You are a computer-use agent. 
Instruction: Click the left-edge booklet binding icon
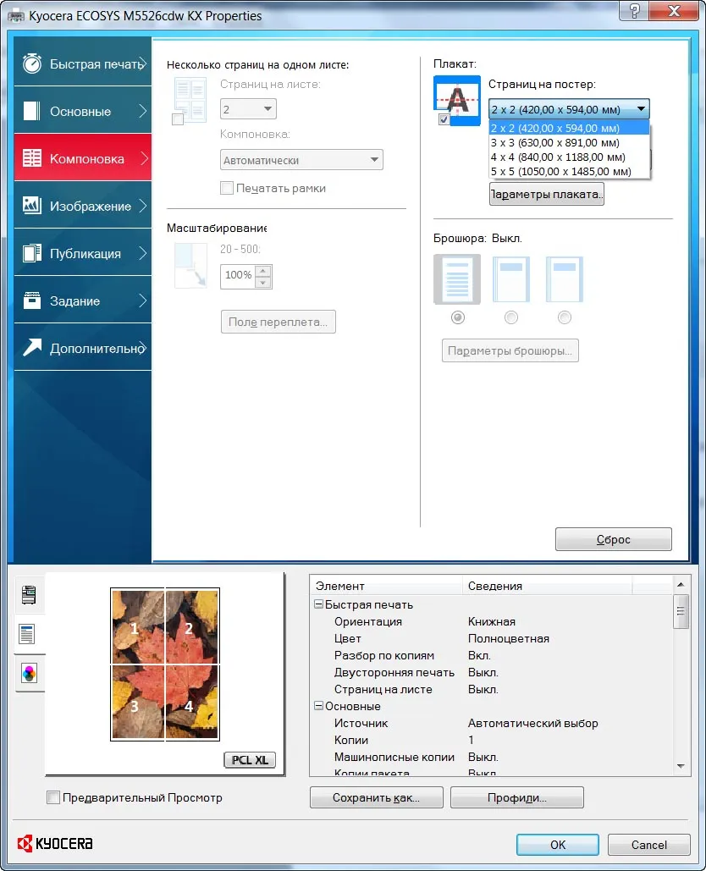pyautogui.click(x=511, y=278)
